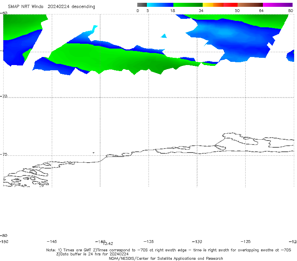This screenshot has height=261, width=297.
Task: Click the small cyan triangle wind patch near -135
Action: coord(164,36)
